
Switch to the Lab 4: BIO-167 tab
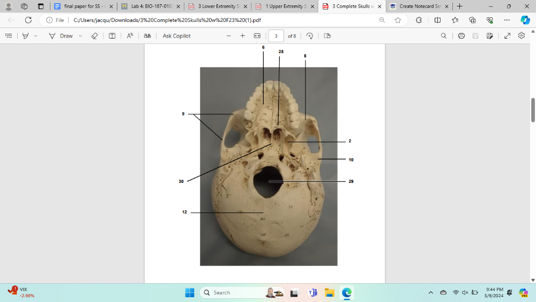149,6
